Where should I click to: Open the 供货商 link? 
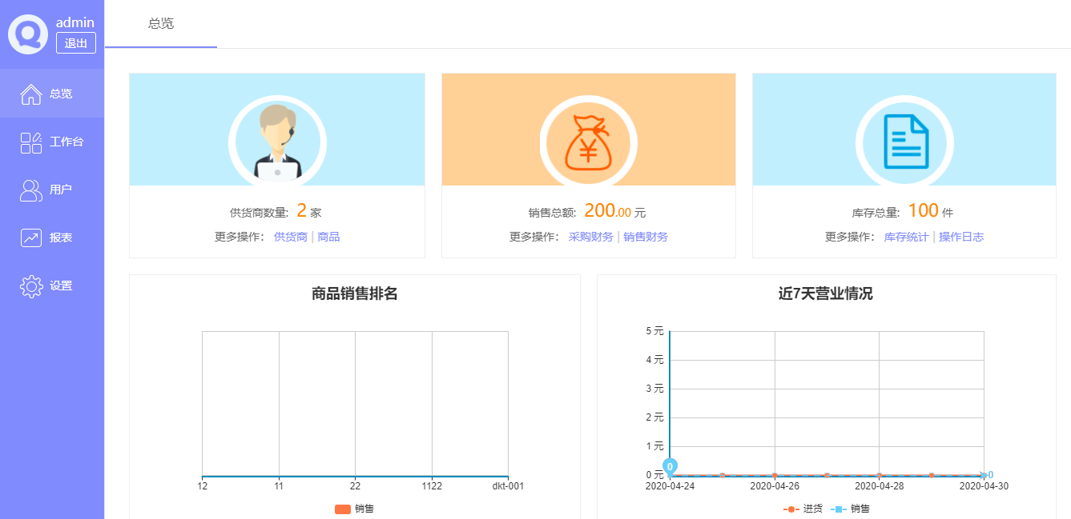[291, 237]
